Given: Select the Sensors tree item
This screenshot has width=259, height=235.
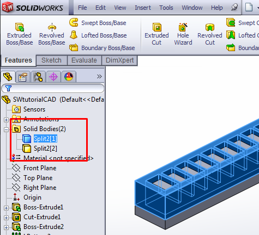Looking at the screenshot, I should (34, 109).
